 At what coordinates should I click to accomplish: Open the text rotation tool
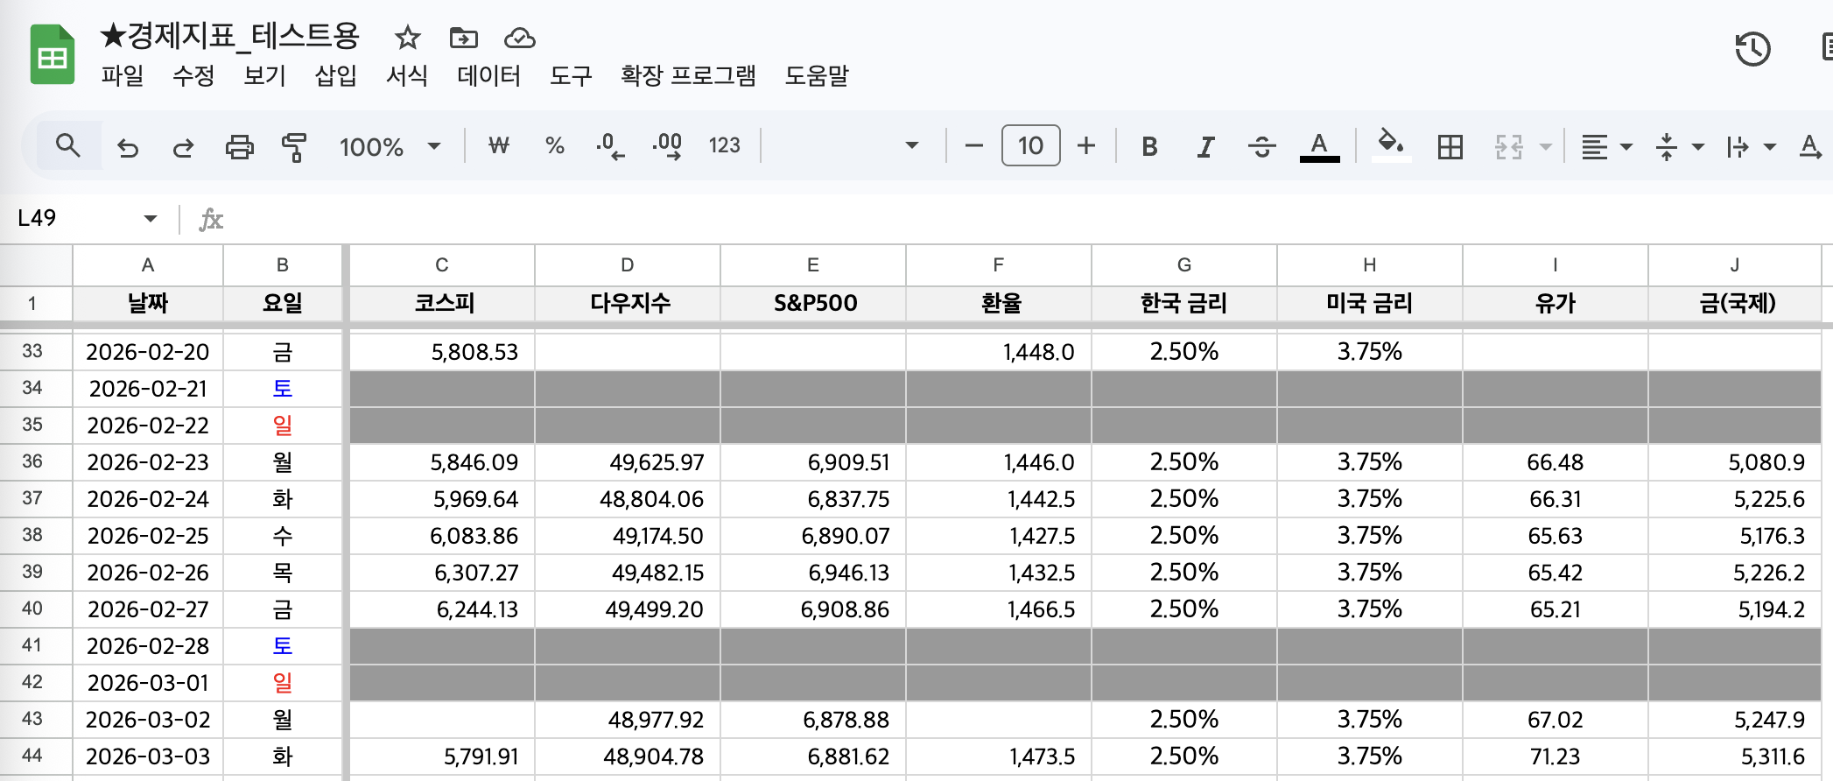pyautogui.click(x=1810, y=146)
